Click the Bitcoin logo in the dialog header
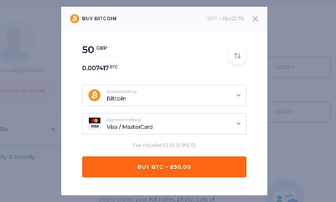The image size is (336, 202). coord(75,19)
